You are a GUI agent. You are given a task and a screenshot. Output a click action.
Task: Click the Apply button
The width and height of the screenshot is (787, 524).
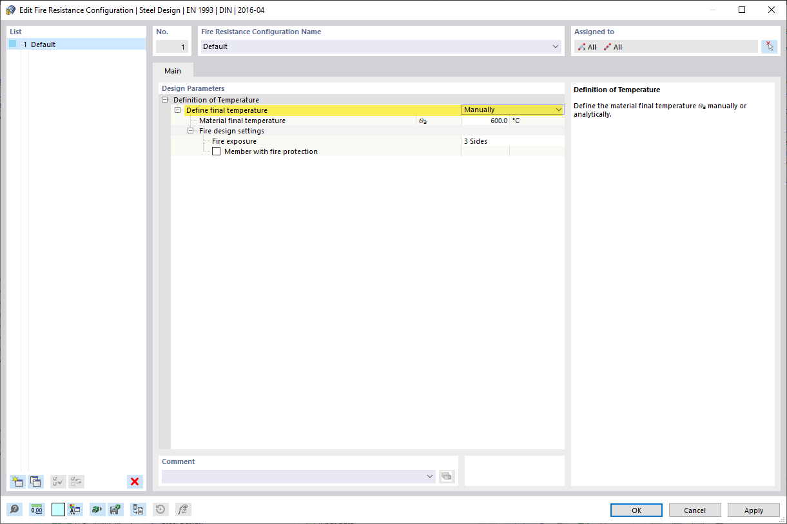753,510
